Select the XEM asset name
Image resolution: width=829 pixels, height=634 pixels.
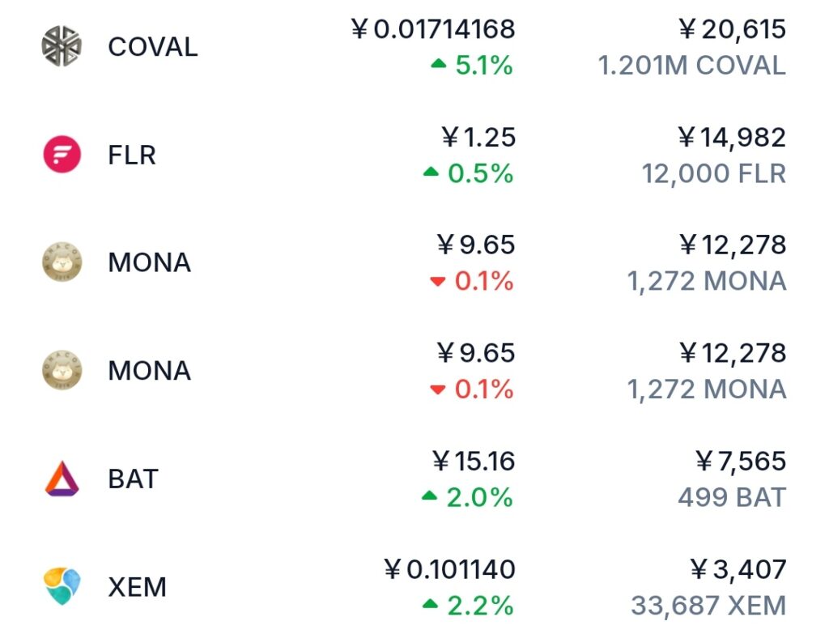click(x=137, y=586)
